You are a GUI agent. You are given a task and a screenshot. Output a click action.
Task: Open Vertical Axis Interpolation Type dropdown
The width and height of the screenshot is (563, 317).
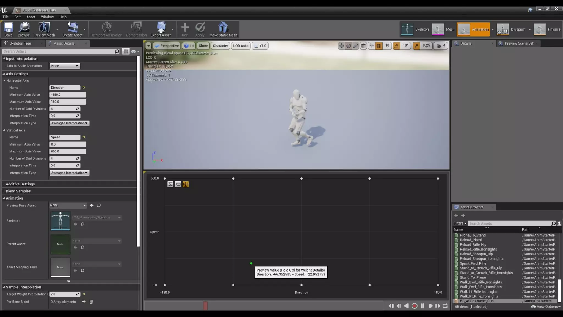69,173
